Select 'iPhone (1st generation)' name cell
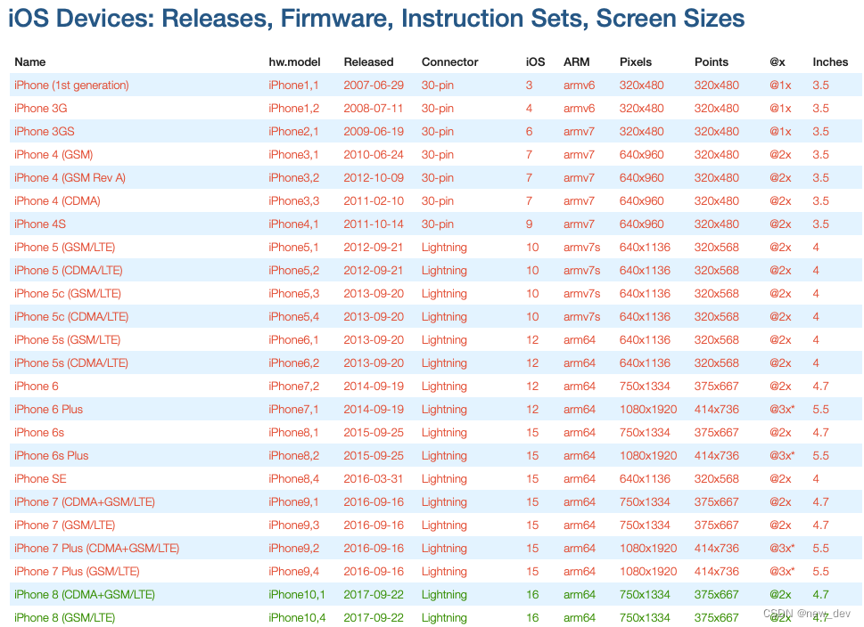The width and height of the screenshot is (864, 627). click(x=71, y=85)
